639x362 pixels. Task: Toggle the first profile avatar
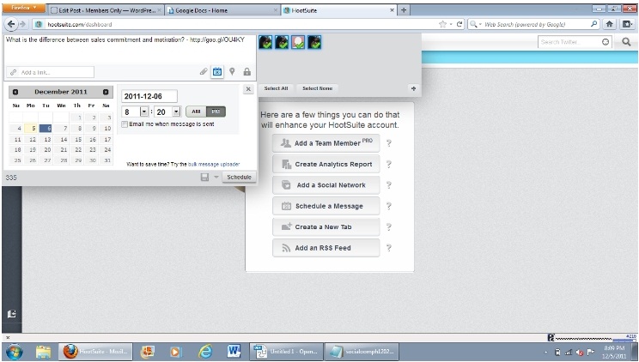click(x=265, y=42)
